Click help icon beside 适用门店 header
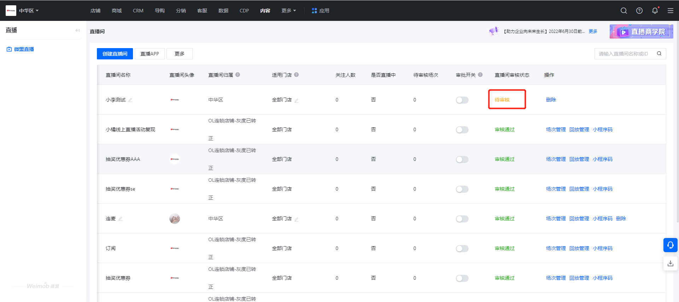The width and height of the screenshot is (679, 302). [296, 75]
